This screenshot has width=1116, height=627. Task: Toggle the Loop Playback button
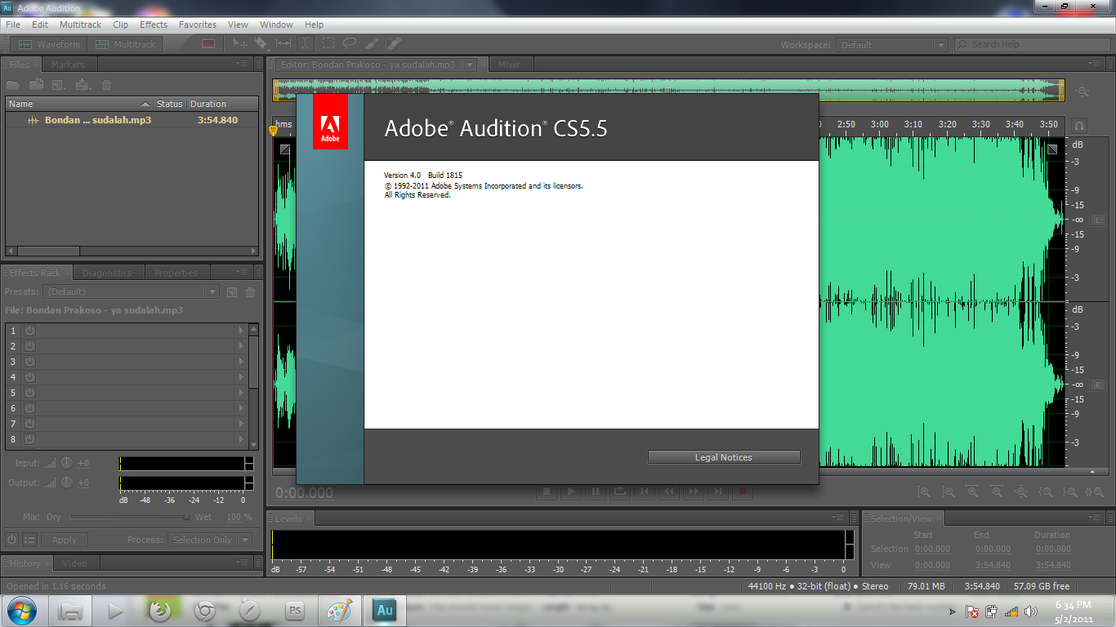[620, 491]
